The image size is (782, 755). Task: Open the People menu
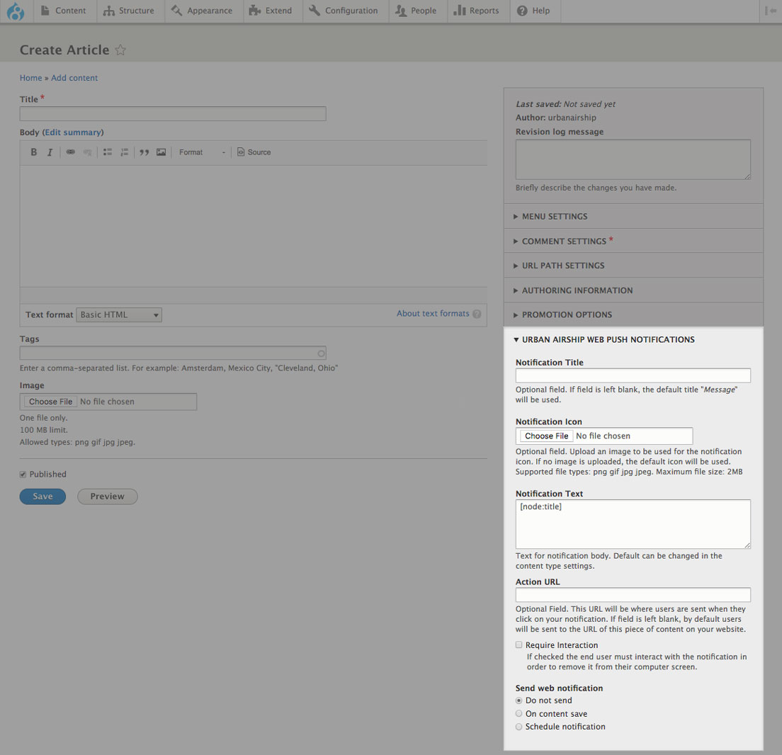416,11
